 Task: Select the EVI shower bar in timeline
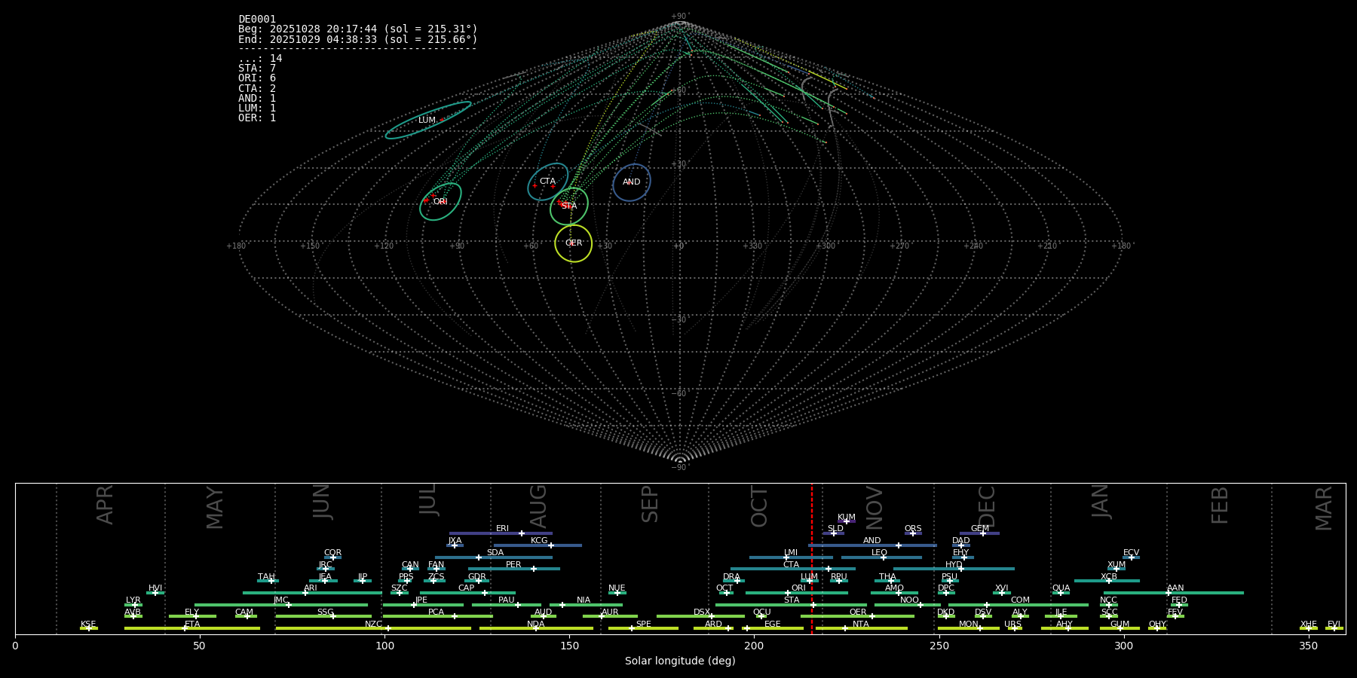pyautogui.click(x=1334, y=628)
